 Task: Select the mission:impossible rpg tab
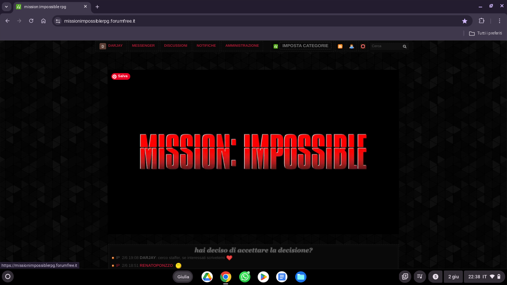tap(52, 7)
